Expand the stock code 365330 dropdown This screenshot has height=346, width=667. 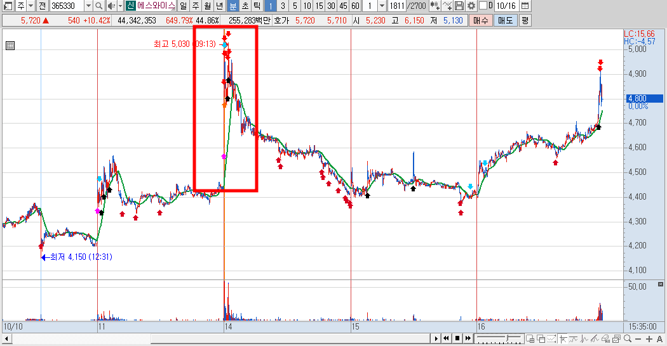tap(88, 6)
